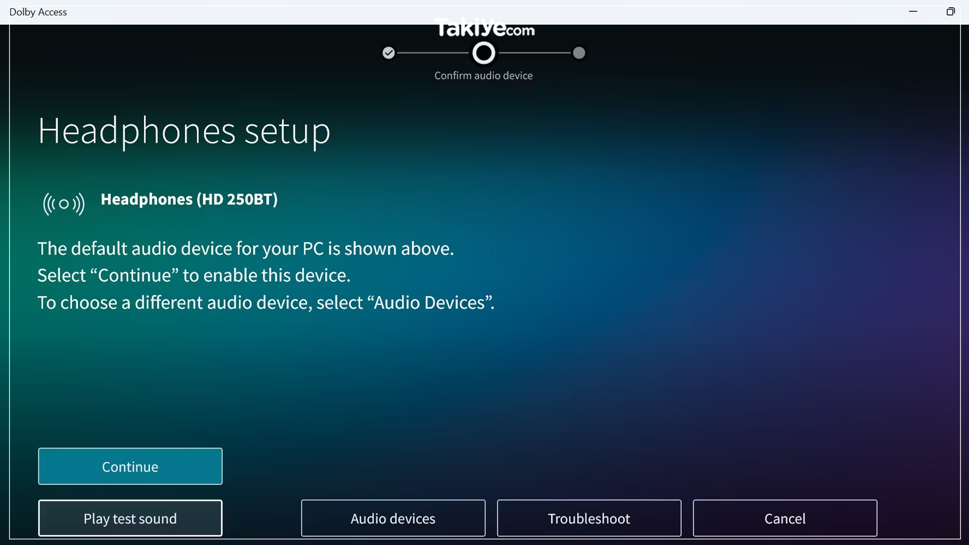
Task: Click the Dolby Access window title
Action: coord(38,12)
